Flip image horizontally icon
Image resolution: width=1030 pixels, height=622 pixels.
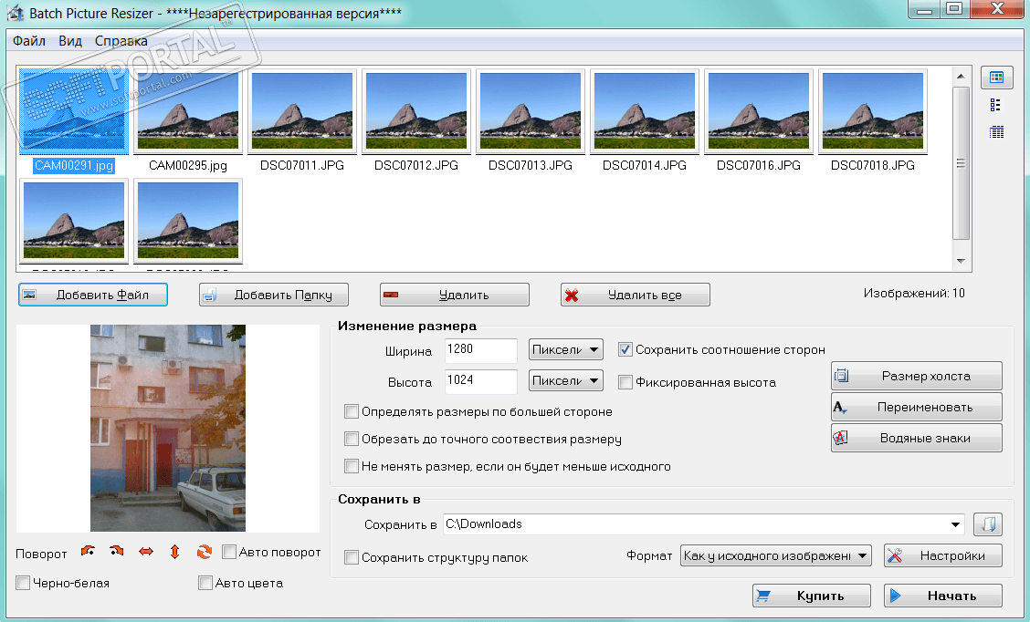(146, 552)
